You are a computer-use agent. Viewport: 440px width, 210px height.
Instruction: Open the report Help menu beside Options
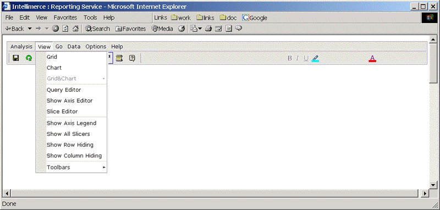click(117, 47)
